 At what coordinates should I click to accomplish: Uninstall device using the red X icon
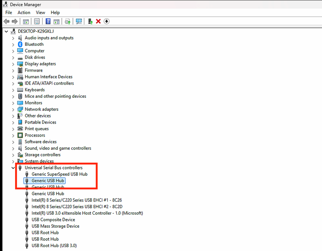[98, 21]
